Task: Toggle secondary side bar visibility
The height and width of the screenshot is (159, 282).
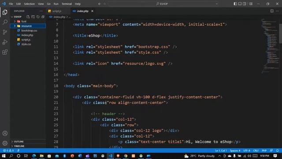Action: click(245, 4)
